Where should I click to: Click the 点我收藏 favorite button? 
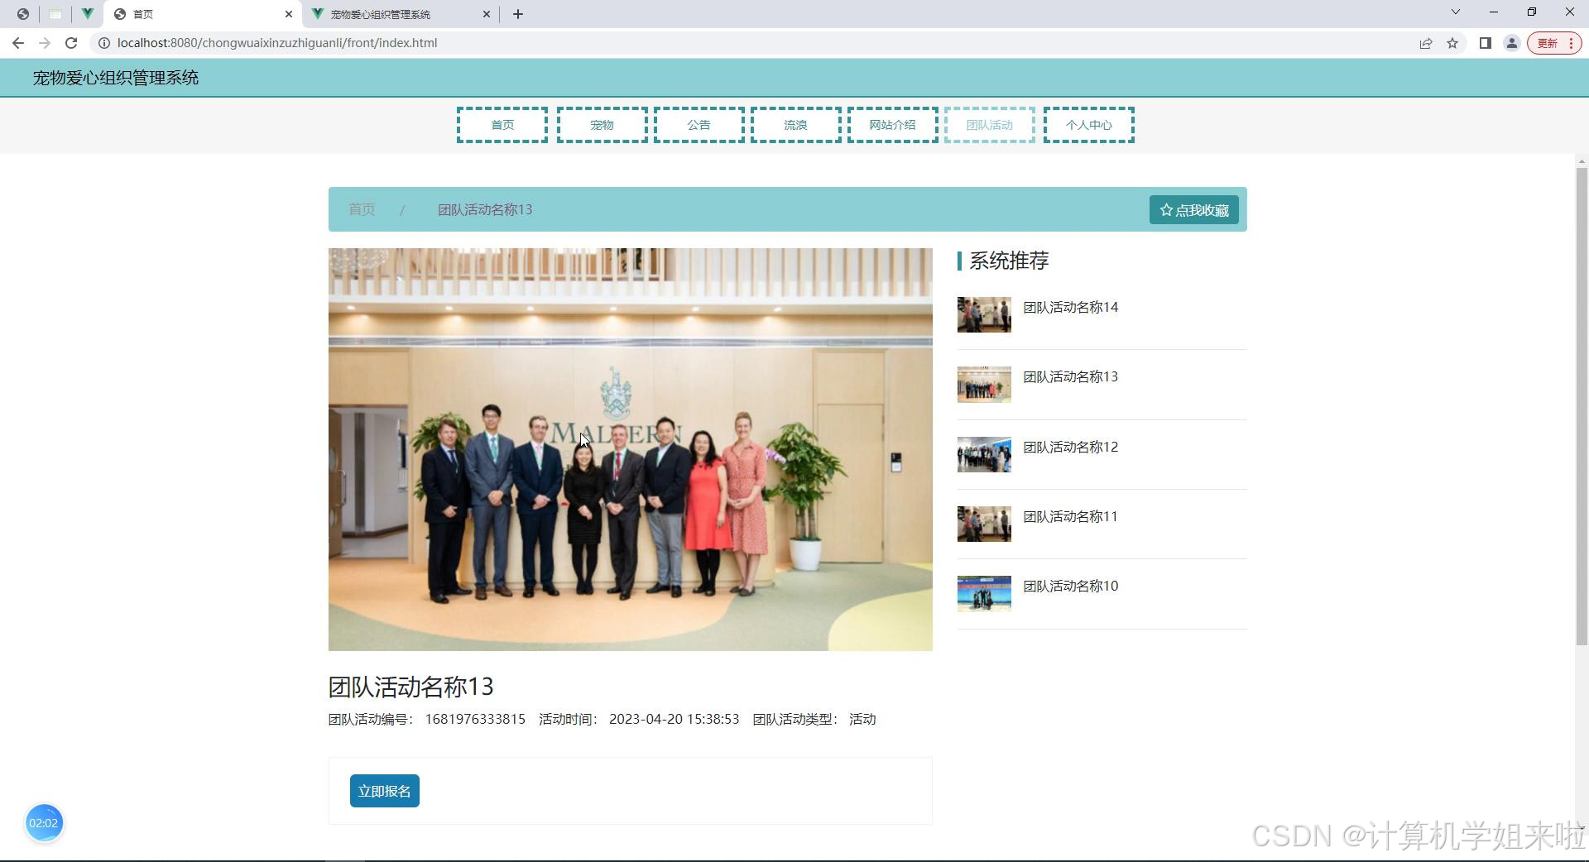click(x=1194, y=210)
